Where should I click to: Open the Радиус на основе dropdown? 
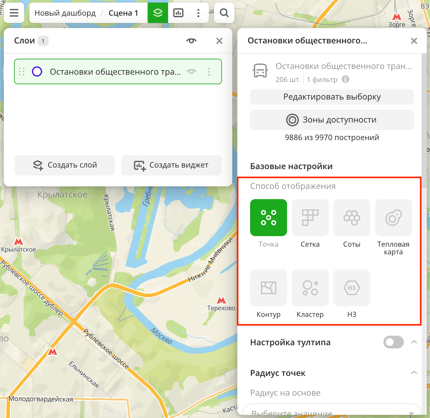pos(332,412)
